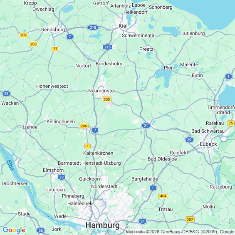Click the A215 highway shield south of Kiel
This screenshot has width=235, height=235.
tap(107, 47)
